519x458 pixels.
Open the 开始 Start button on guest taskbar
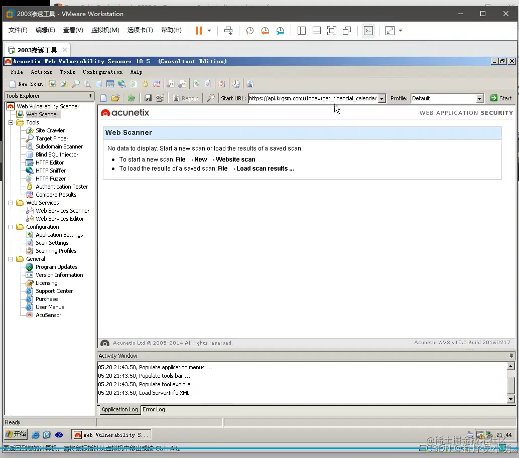click(16, 434)
